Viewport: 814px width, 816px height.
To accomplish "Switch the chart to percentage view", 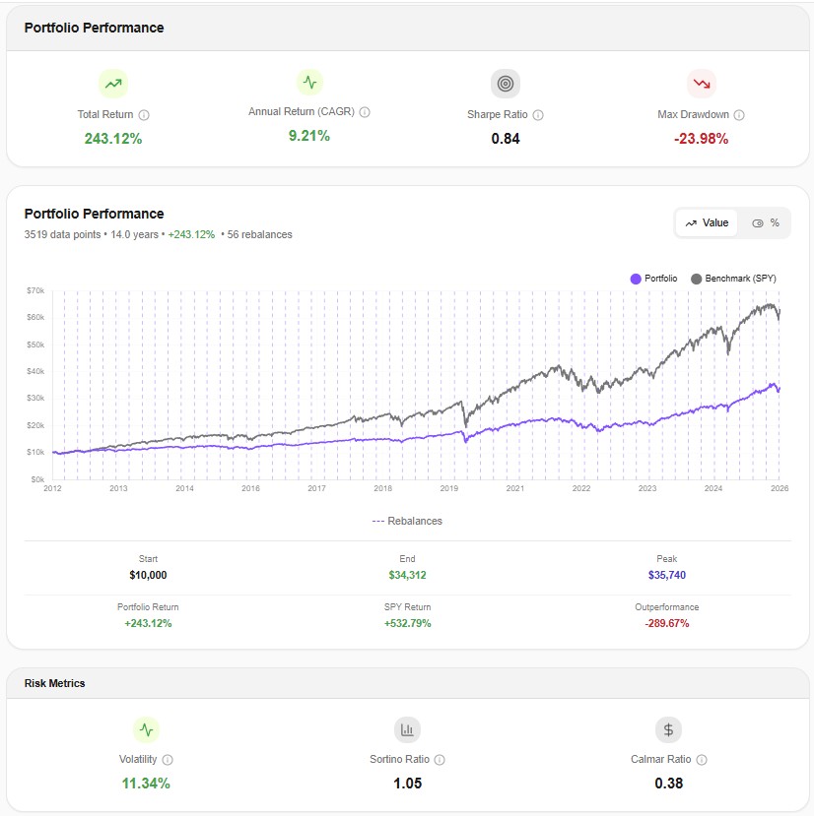I will click(x=769, y=222).
